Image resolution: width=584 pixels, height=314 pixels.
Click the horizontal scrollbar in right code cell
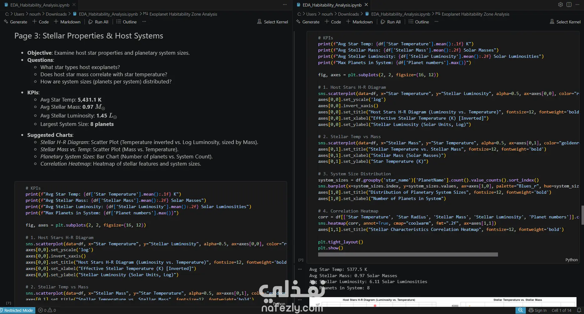pyautogui.click(x=408, y=255)
